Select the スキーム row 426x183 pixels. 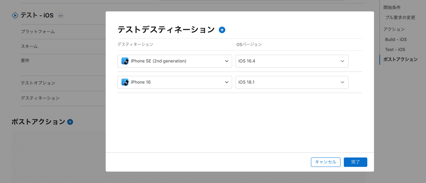pyautogui.click(x=29, y=46)
